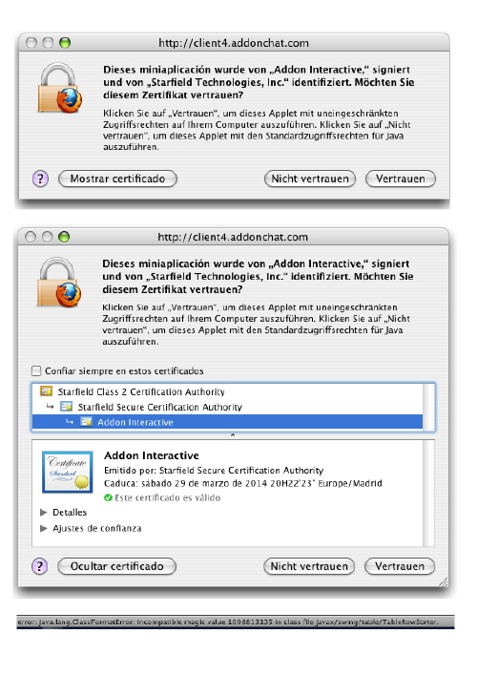The image size is (477, 675).
Task: Click the help question mark in the bottom dialog
Action: click(x=39, y=566)
